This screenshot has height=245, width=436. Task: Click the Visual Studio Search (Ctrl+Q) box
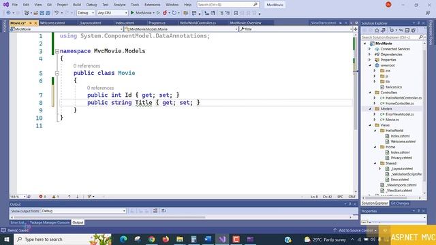pos(228,5)
